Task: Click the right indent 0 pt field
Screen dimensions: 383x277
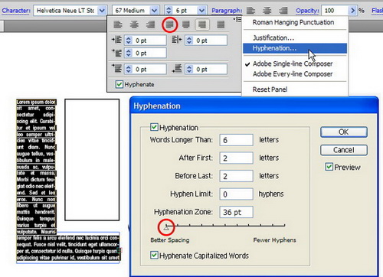Action: 210,41
